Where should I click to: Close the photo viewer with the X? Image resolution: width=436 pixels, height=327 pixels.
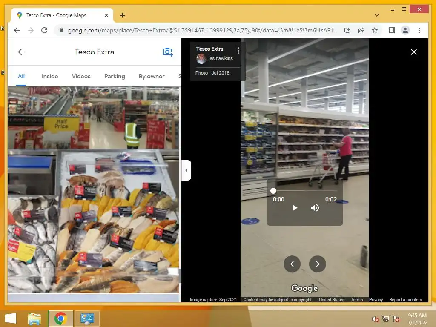tap(414, 52)
